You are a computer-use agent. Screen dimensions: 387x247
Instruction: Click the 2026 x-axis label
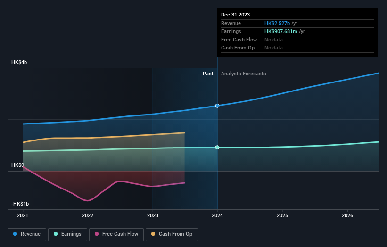pos(347,215)
